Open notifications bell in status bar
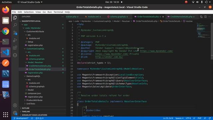Image resolution: width=213 pixels, height=120 pixels. point(210,118)
